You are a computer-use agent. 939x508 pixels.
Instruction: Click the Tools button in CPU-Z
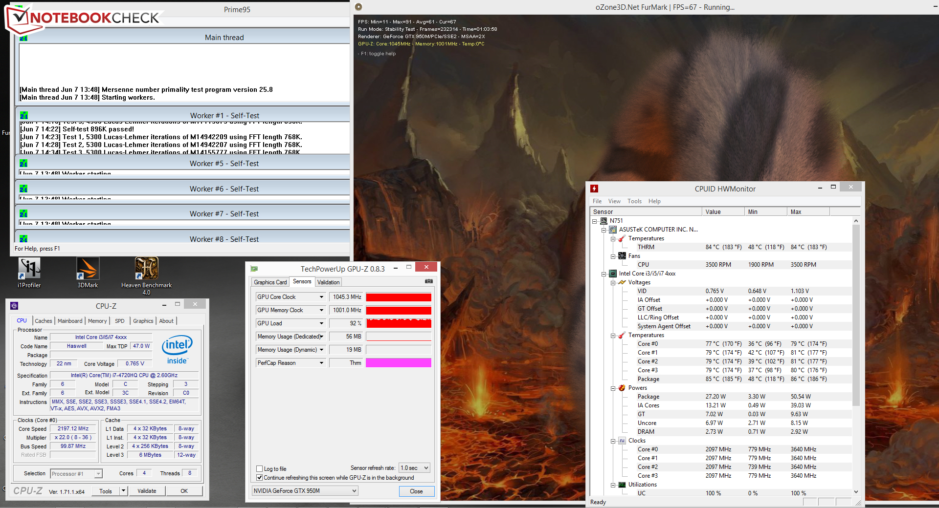[106, 491]
